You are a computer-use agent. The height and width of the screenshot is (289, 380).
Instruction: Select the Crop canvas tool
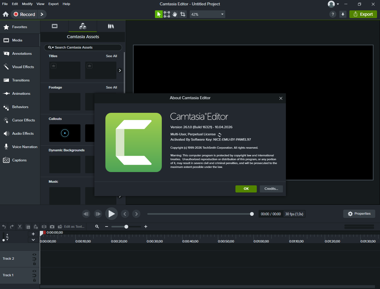pyautogui.click(x=183, y=14)
